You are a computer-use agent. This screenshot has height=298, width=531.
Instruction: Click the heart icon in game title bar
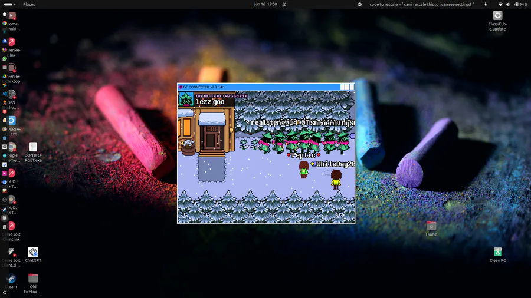(181, 87)
